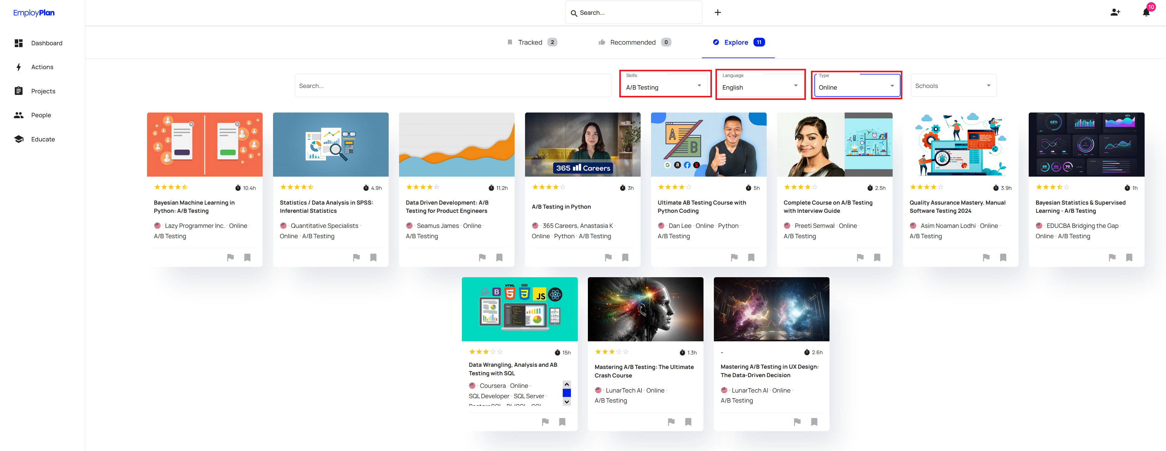Click the EDUCBA Bridging the Gap author name

coord(1082,226)
